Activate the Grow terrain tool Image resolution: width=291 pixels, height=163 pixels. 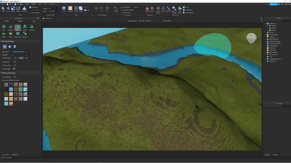18,28
